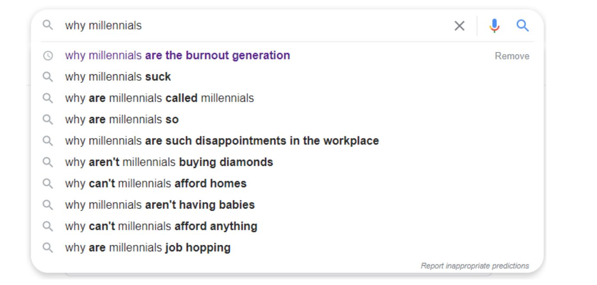Click magnifier icon beside 'job hopping' suggestion
The width and height of the screenshot is (597, 285).
[x=48, y=248]
